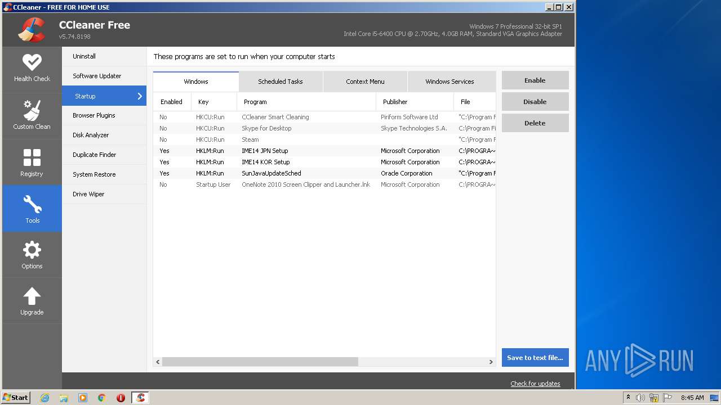
Task: Sort by Key column header
Action: [214, 102]
